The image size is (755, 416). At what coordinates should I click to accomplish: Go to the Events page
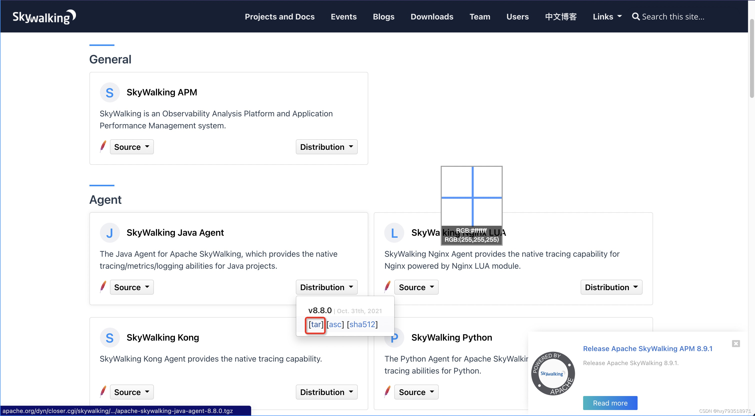(344, 17)
